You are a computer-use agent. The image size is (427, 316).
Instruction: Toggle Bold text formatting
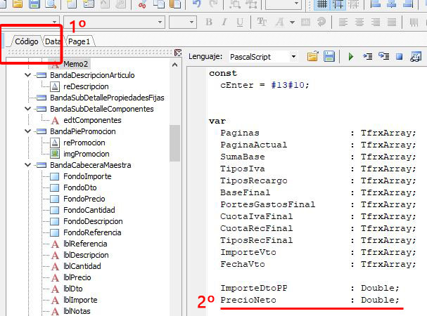coord(209,22)
